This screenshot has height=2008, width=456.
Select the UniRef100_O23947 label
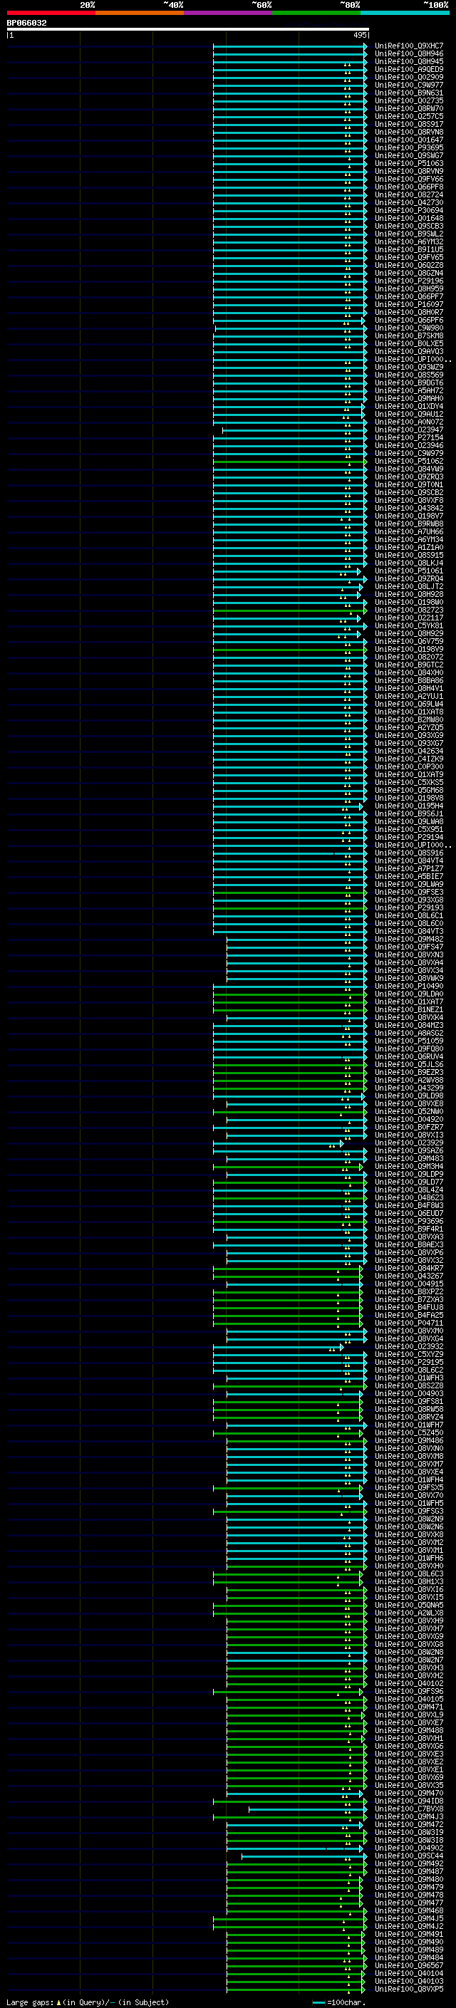pyautogui.click(x=408, y=430)
